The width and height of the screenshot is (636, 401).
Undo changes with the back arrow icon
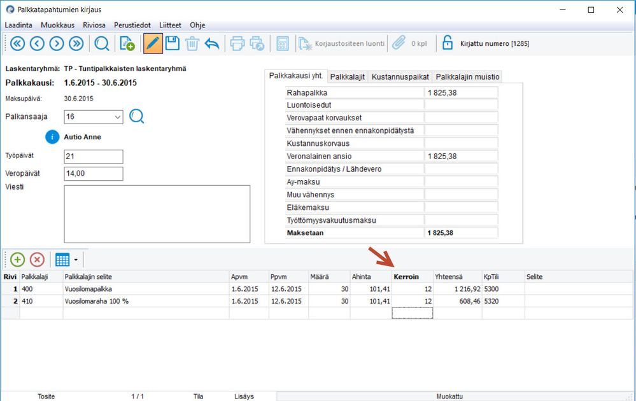(x=212, y=43)
